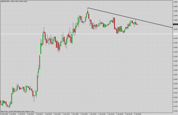Click the 1.6470 price scale label
178x115 pixels.
[175, 16]
